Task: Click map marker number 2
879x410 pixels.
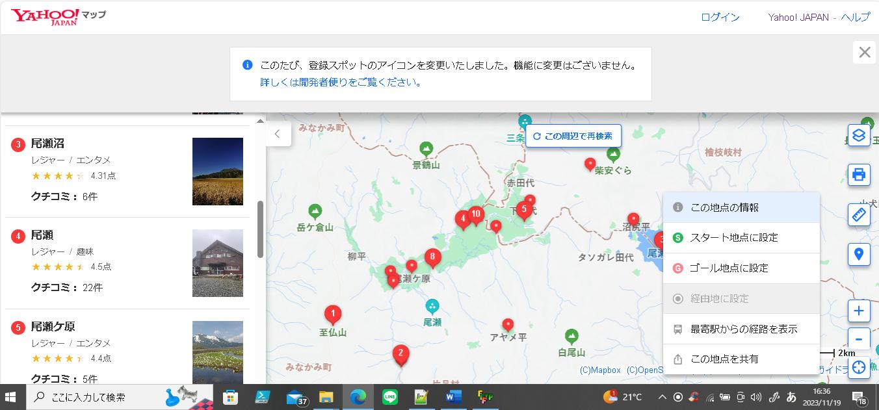Action: click(x=400, y=355)
